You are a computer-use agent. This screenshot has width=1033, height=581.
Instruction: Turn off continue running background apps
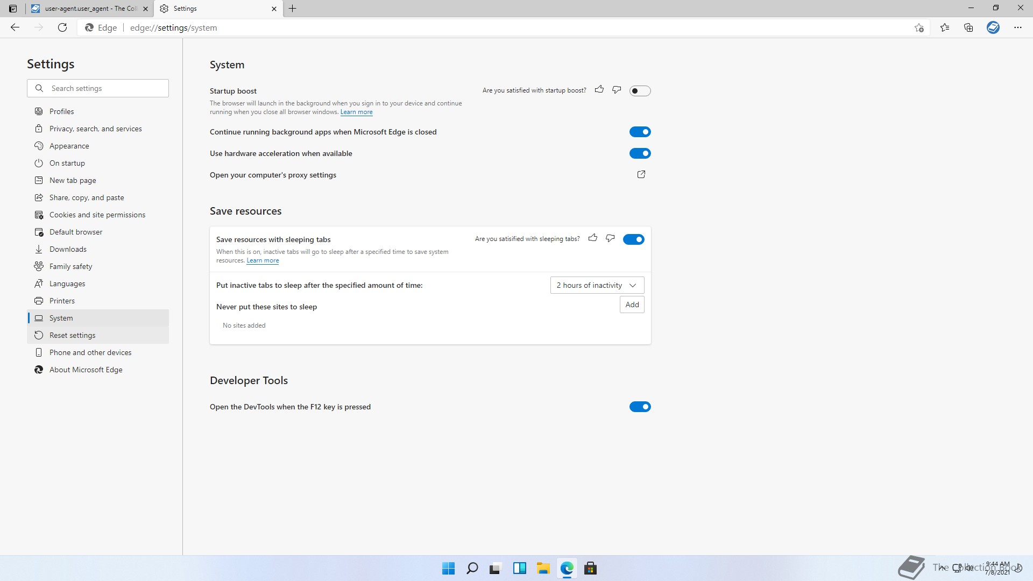point(640,132)
